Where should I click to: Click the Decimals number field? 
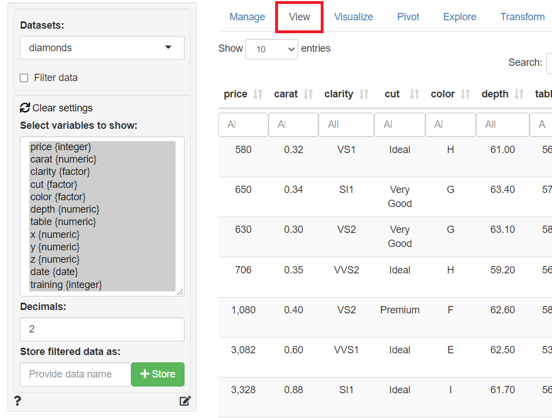click(x=102, y=329)
